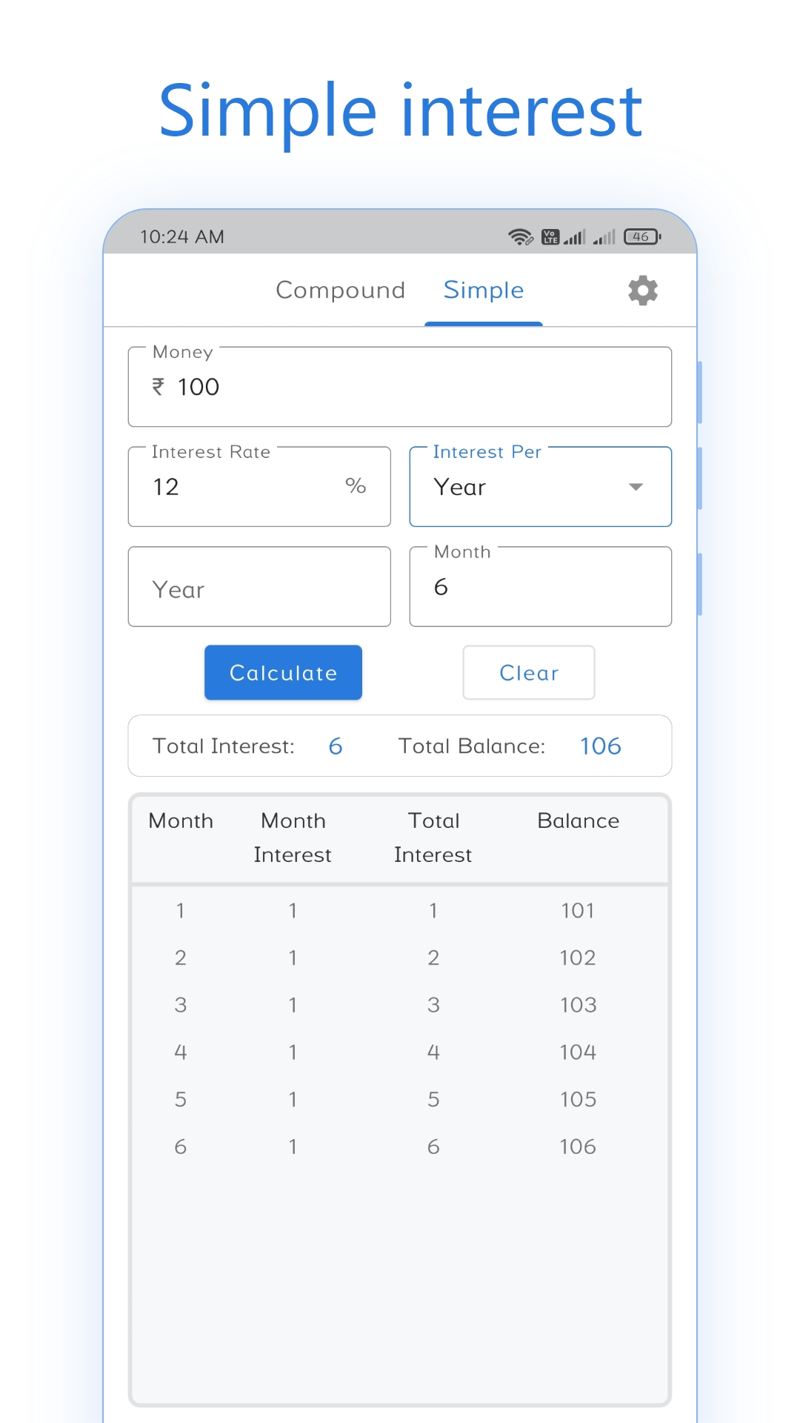This screenshot has height=1423, width=800.
Task: Tap the Wi-Fi status bar icon
Action: pyautogui.click(x=521, y=236)
